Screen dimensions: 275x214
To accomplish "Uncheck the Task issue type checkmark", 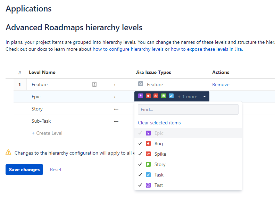I will click(x=140, y=175).
